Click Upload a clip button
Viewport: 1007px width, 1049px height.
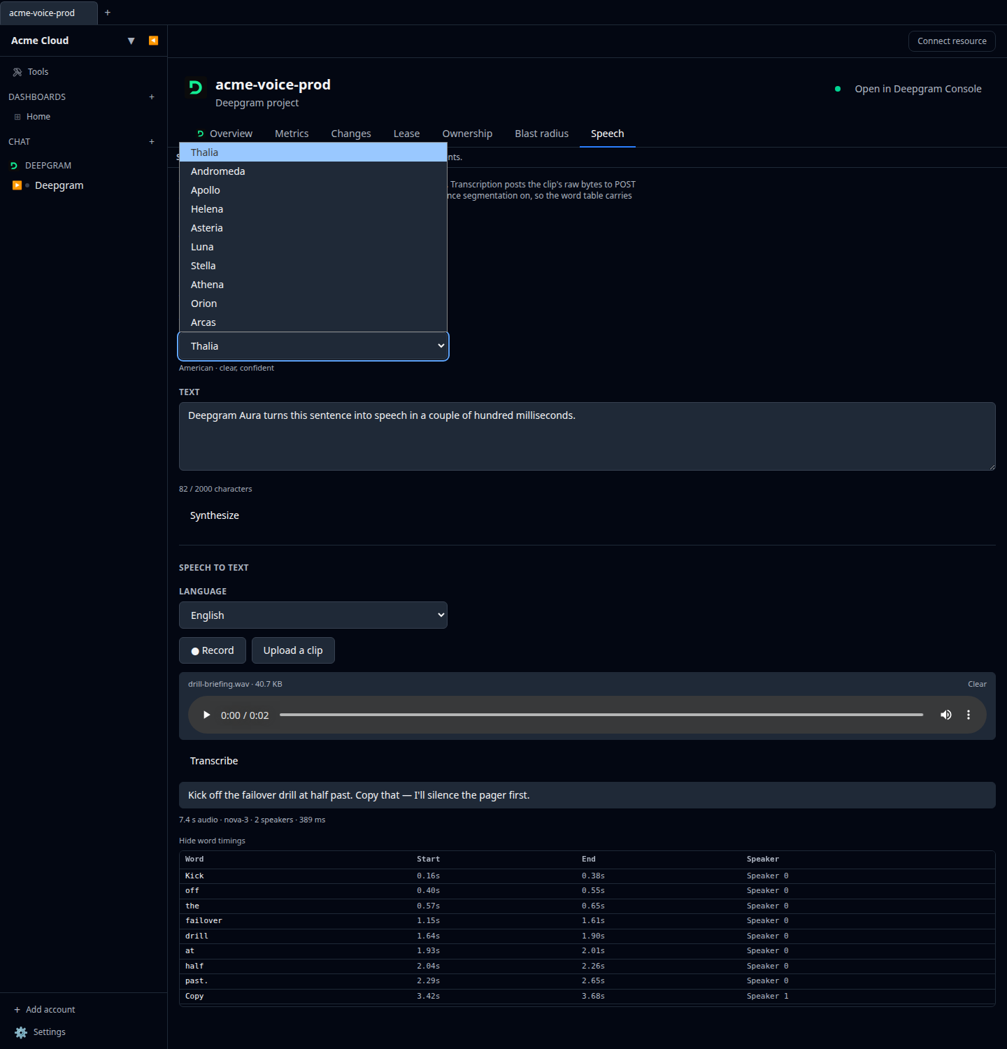(293, 650)
